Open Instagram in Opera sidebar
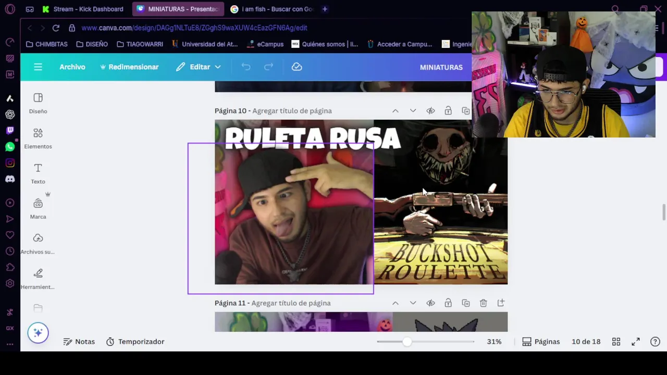This screenshot has height=375, width=667. (x=10, y=163)
